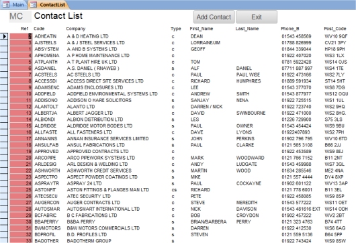Click last name PAUL WISE
Viewport: 356px width, 243px height.
pyautogui.click(x=248, y=75)
